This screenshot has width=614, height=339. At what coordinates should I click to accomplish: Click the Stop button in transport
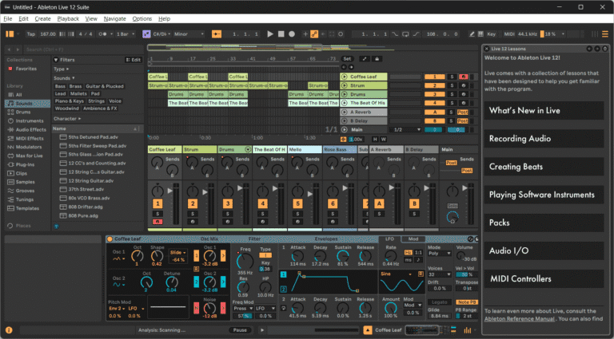(281, 34)
